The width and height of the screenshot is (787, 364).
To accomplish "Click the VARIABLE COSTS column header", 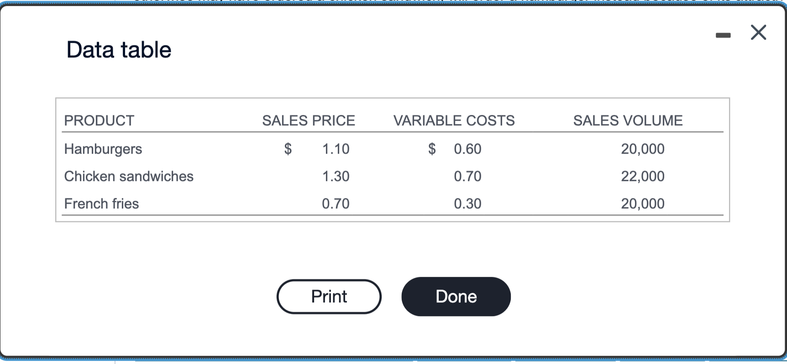I will click(x=454, y=120).
